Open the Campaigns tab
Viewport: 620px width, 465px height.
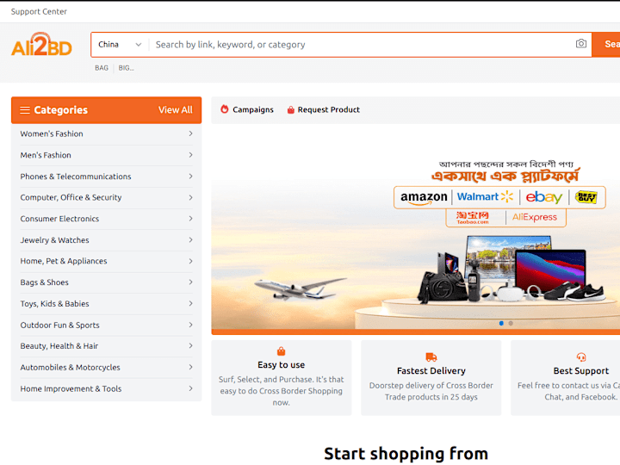click(247, 109)
